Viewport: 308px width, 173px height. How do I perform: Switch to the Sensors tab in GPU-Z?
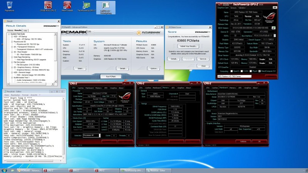(233, 8)
